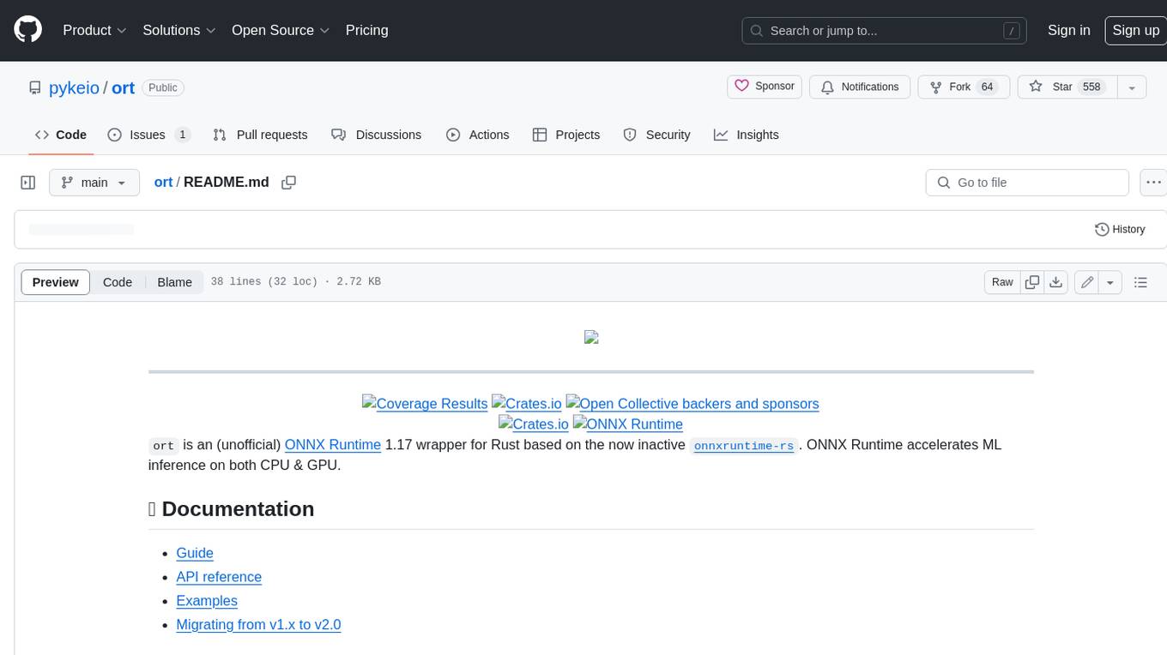This screenshot has height=655, width=1167.
Task: Open the GitHub homepage logo
Action: (28, 30)
